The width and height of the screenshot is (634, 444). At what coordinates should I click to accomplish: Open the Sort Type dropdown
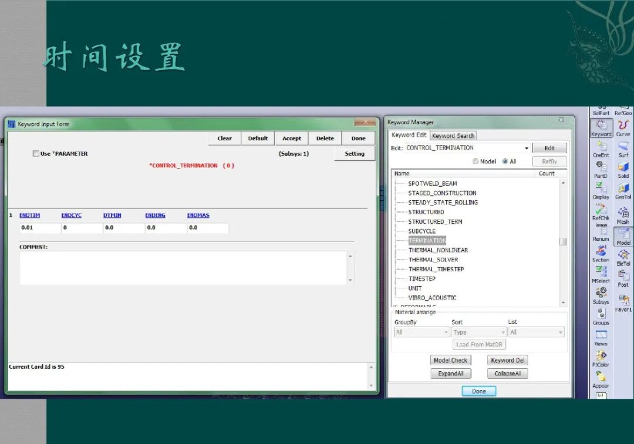(479, 332)
